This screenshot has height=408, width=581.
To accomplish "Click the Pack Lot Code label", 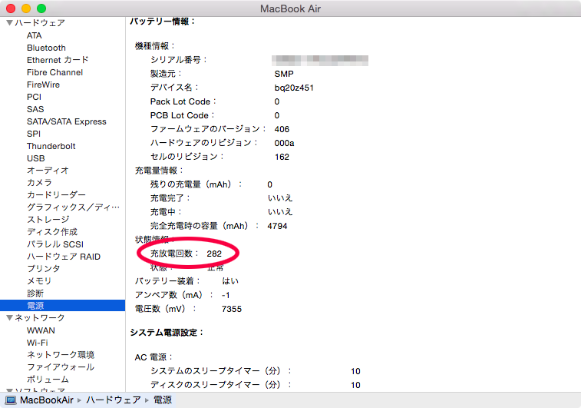I will click(x=183, y=101).
